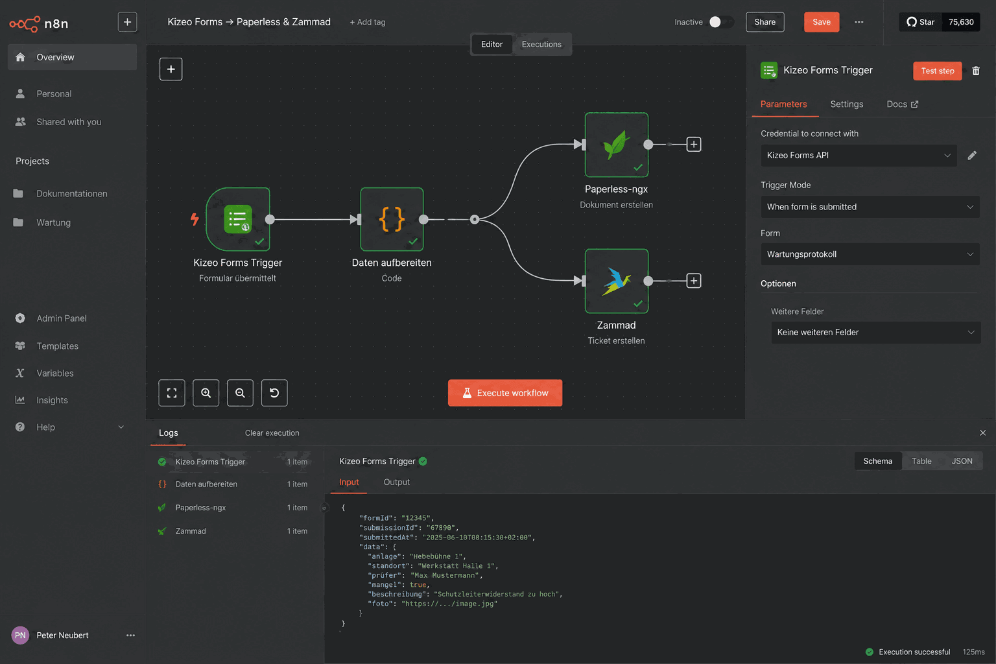Select the Paperless-ngx node

(x=617, y=145)
